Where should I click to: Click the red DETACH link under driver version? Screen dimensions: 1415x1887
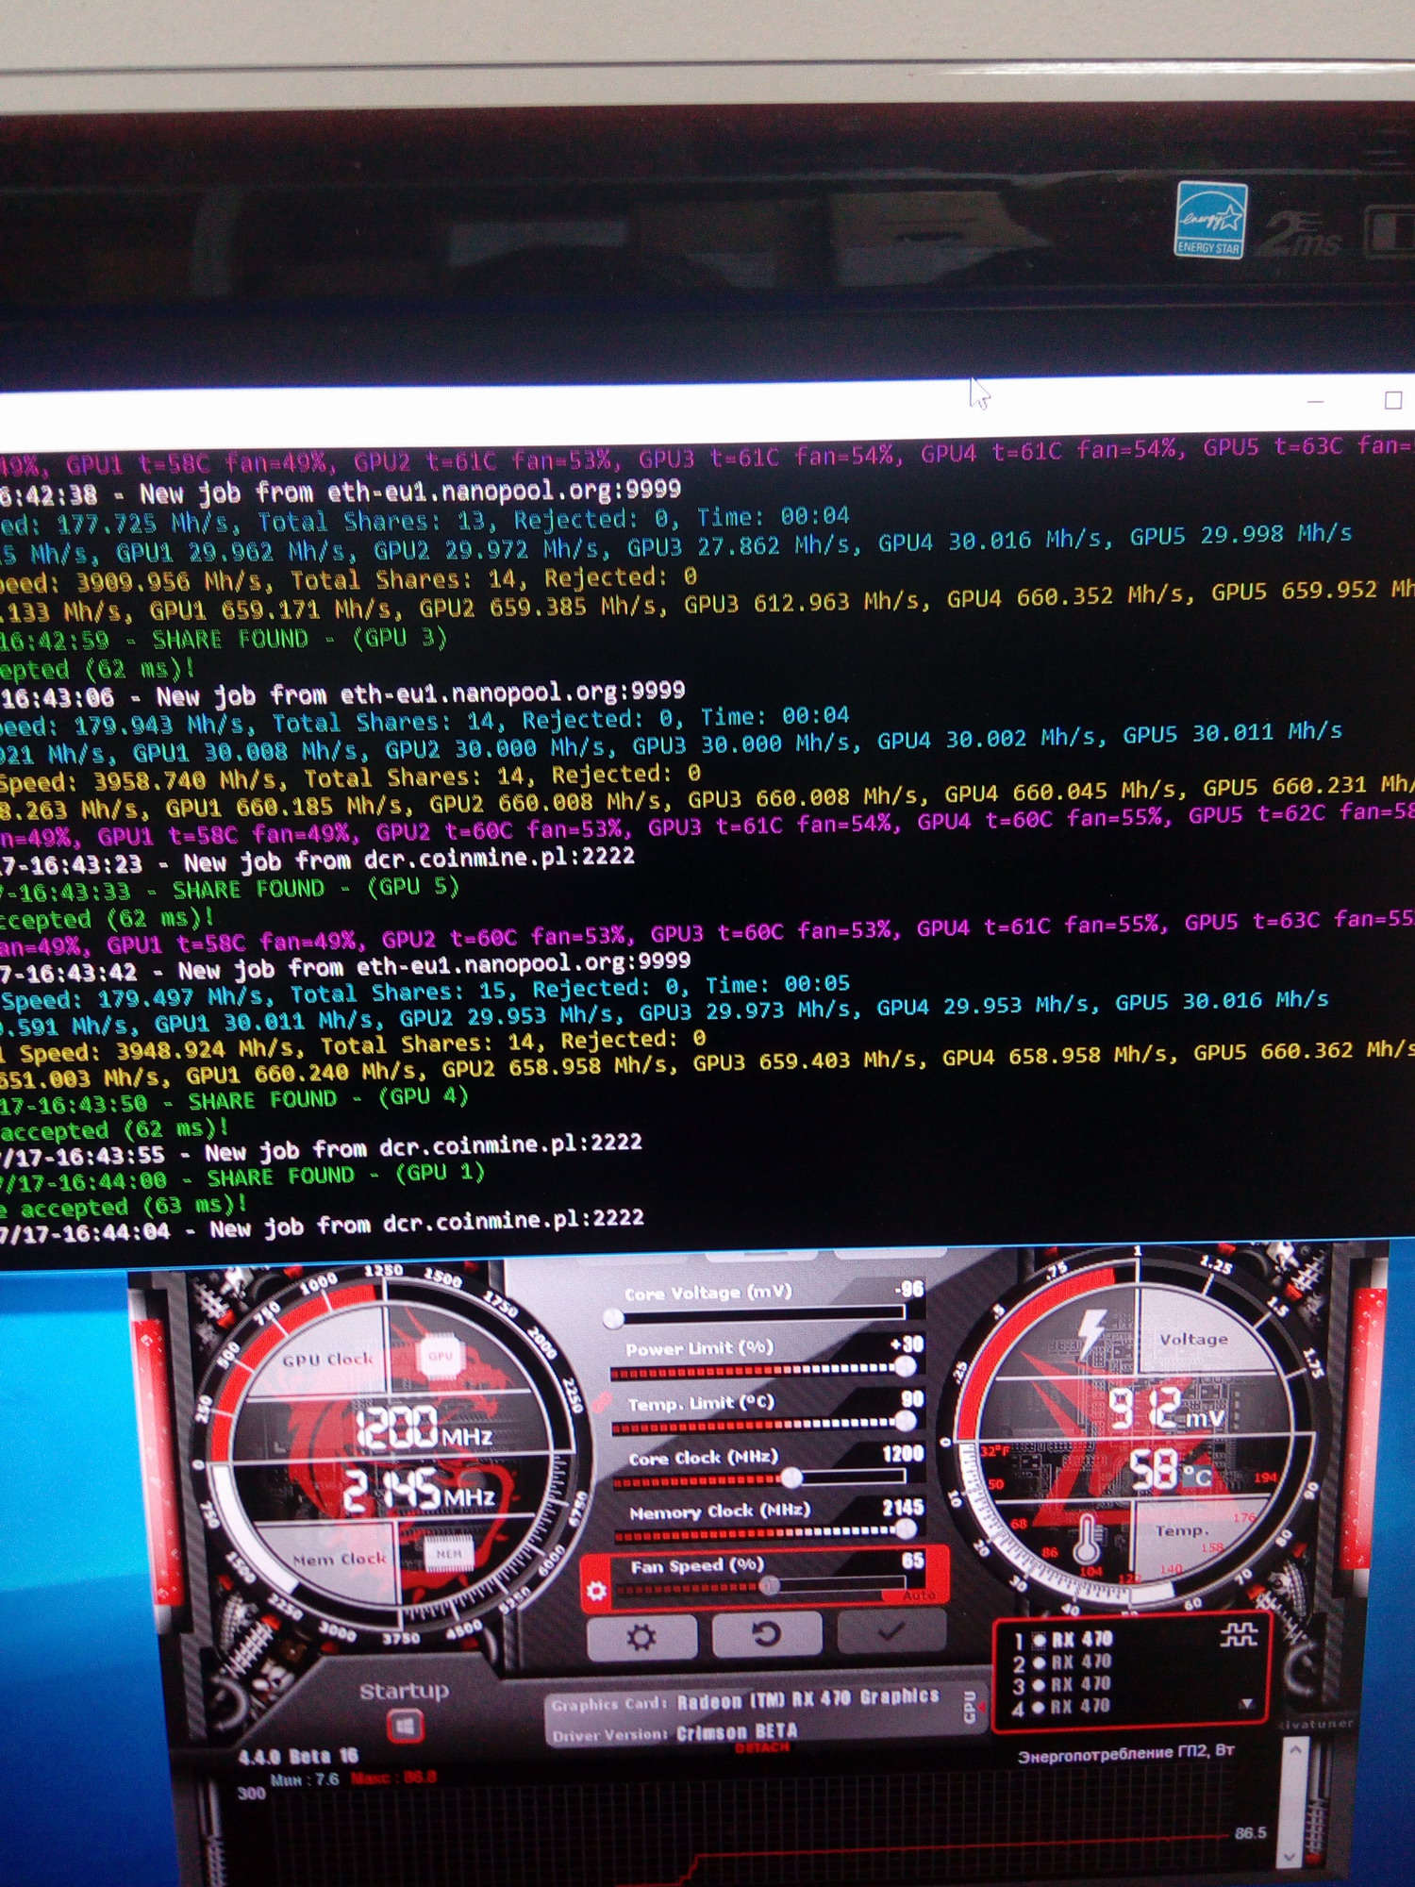coord(762,1747)
